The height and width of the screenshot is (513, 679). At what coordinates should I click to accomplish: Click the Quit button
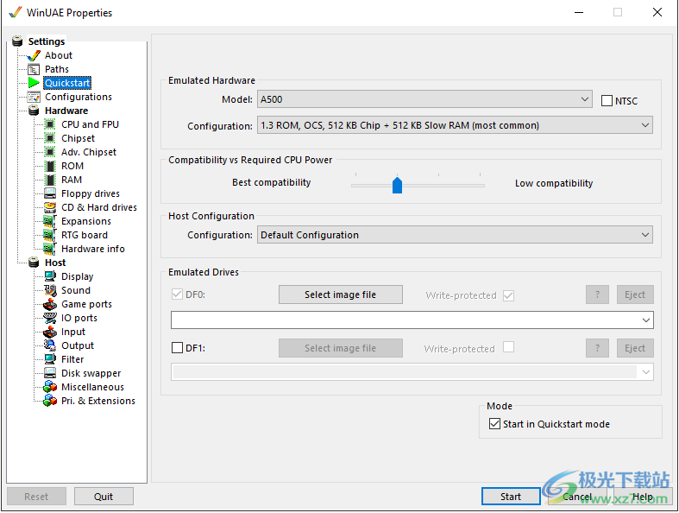pos(104,497)
